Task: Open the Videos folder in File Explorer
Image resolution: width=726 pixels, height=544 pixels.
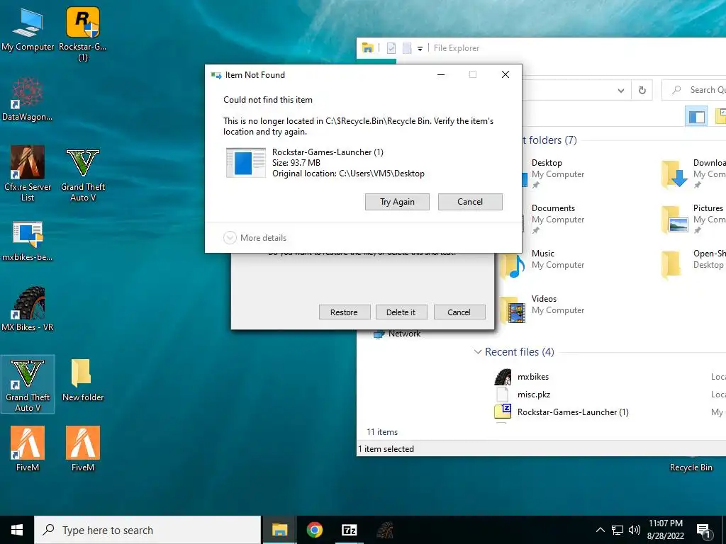Action: coord(542,309)
